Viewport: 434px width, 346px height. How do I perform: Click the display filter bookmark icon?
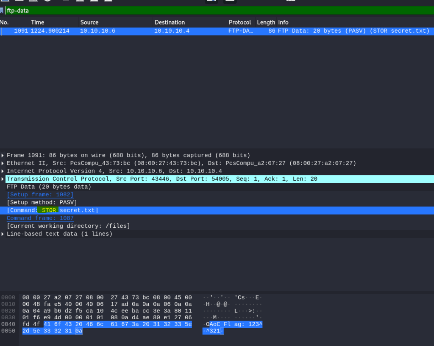click(x=2, y=11)
